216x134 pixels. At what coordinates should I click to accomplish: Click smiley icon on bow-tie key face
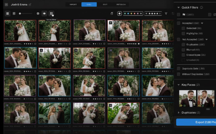click(181, 105)
